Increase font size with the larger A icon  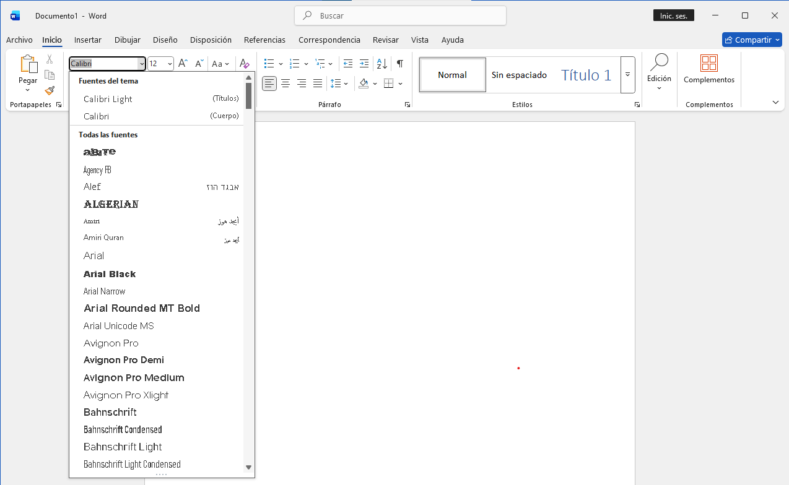point(183,64)
